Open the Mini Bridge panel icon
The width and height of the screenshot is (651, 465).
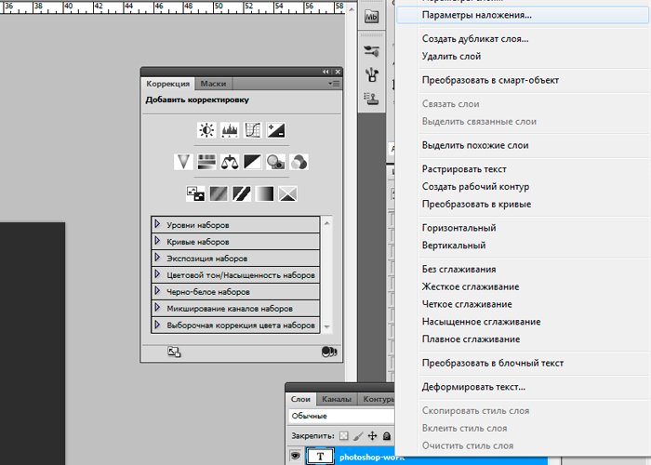point(372,16)
